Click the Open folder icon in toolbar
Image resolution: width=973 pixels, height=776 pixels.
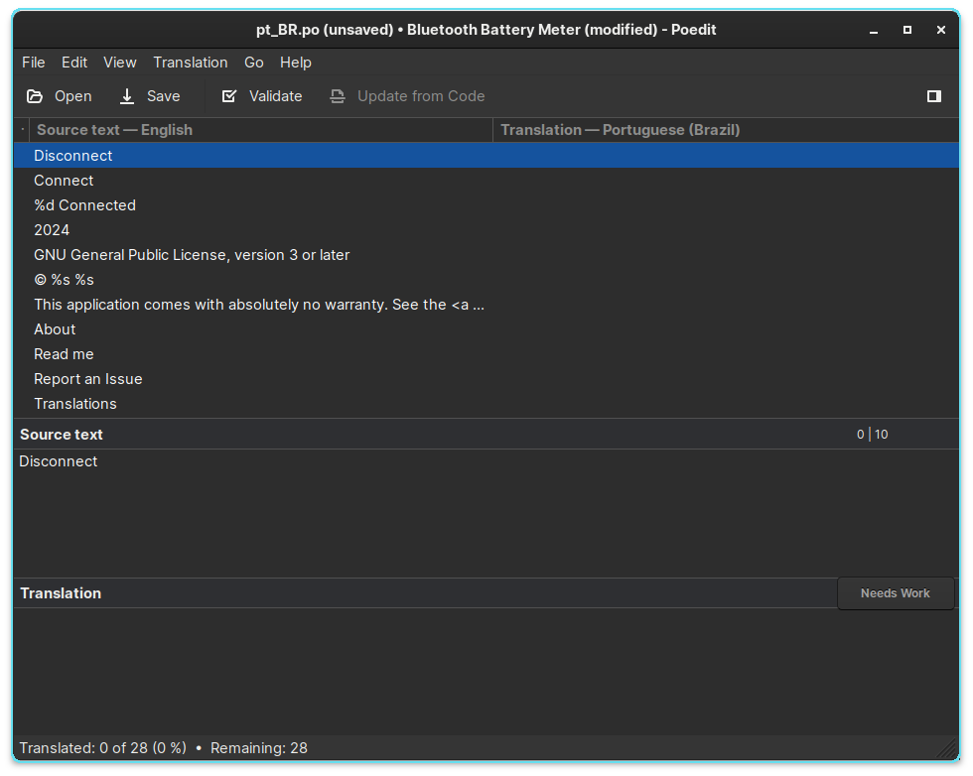[x=35, y=96]
